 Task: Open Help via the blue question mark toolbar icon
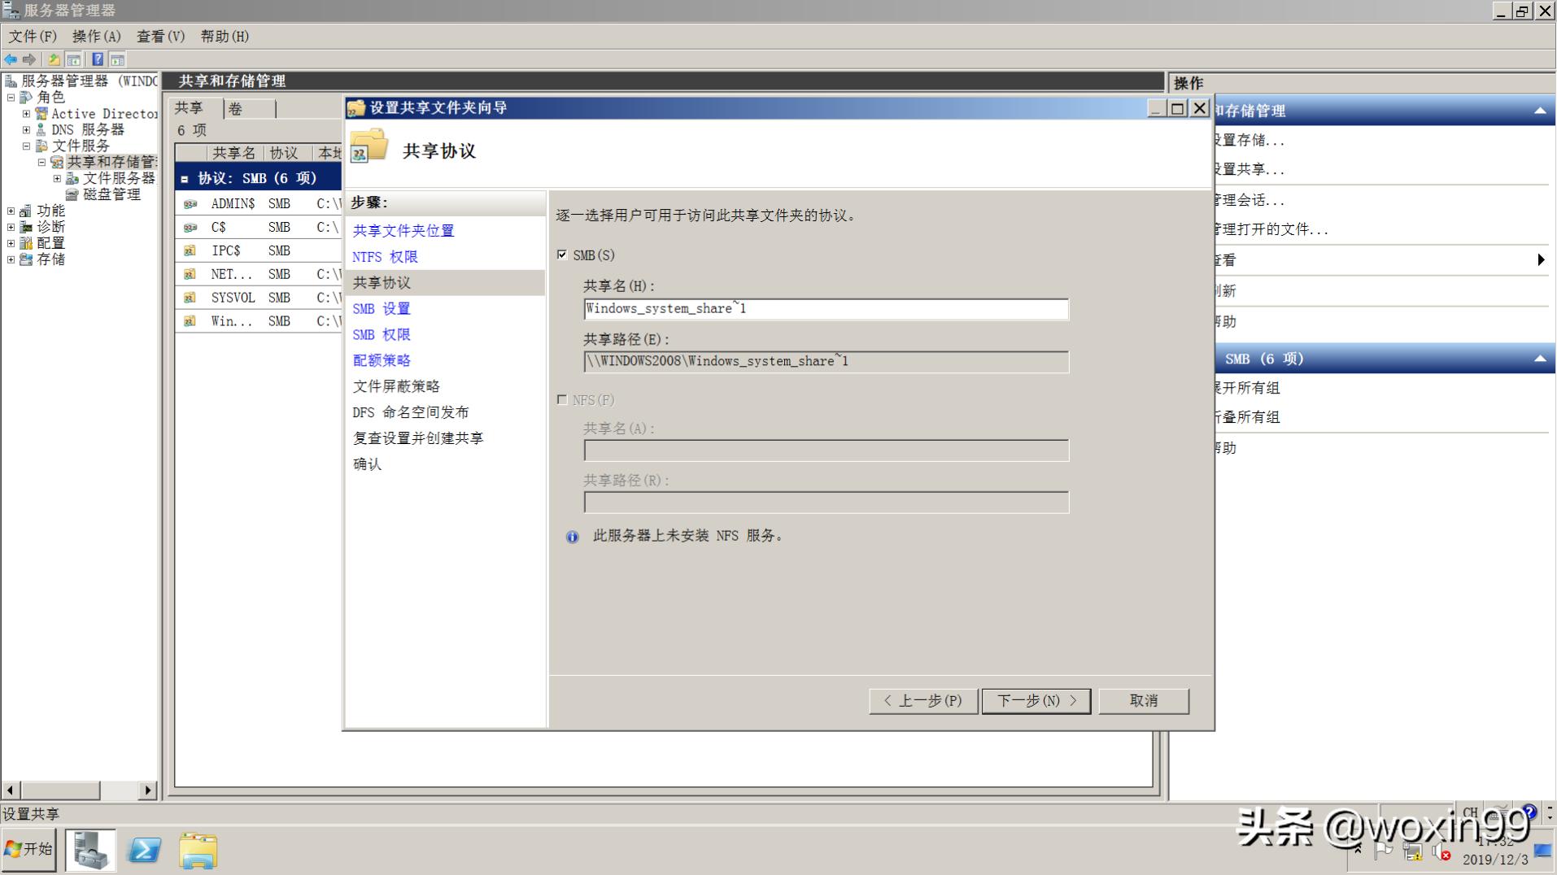pos(97,59)
